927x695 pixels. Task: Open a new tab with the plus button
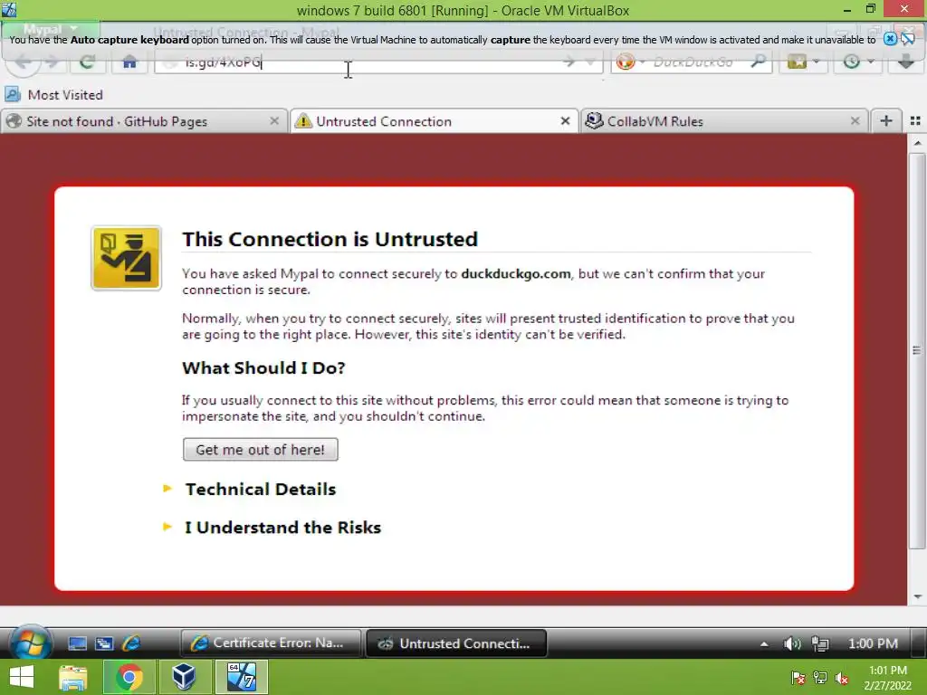click(x=885, y=121)
